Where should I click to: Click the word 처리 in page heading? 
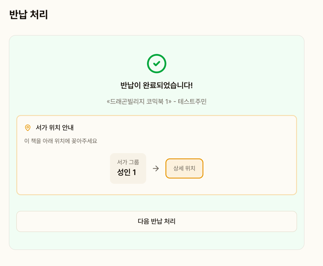pyautogui.click(x=39, y=14)
